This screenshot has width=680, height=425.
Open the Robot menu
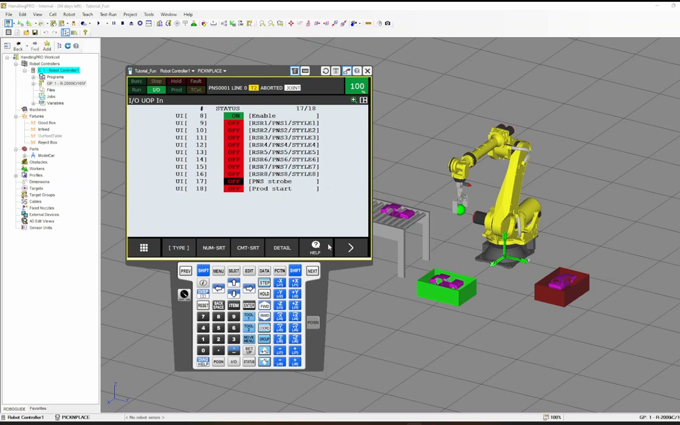(69, 15)
